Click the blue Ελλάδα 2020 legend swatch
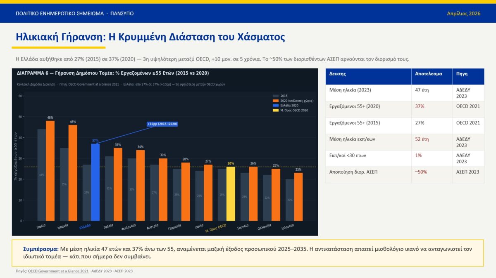 point(276,106)
